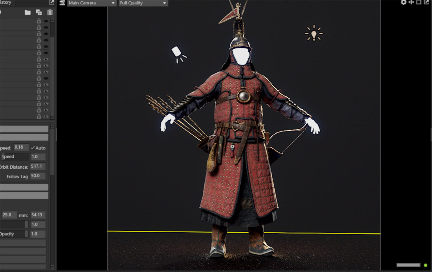Image resolution: width=432 pixels, height=272 pixels.
Task: Click the 25.0 value field
Action: coord(10,215)
